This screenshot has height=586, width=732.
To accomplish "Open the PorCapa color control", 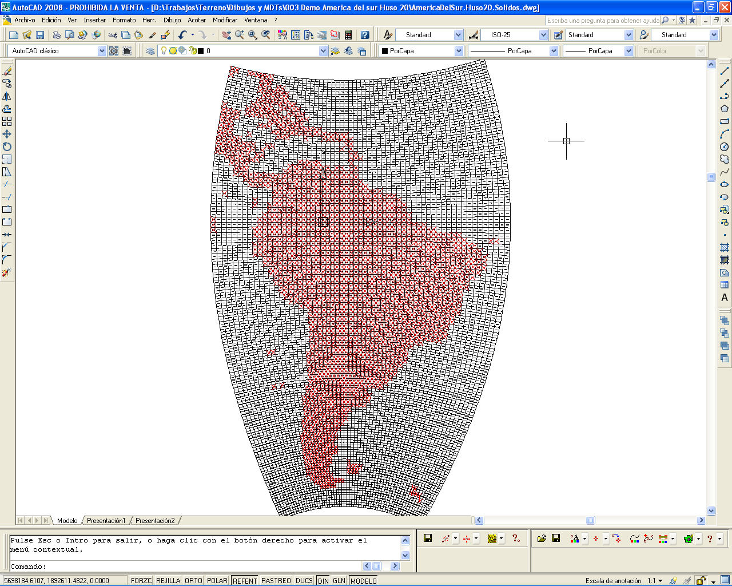I will pos(421,51).
